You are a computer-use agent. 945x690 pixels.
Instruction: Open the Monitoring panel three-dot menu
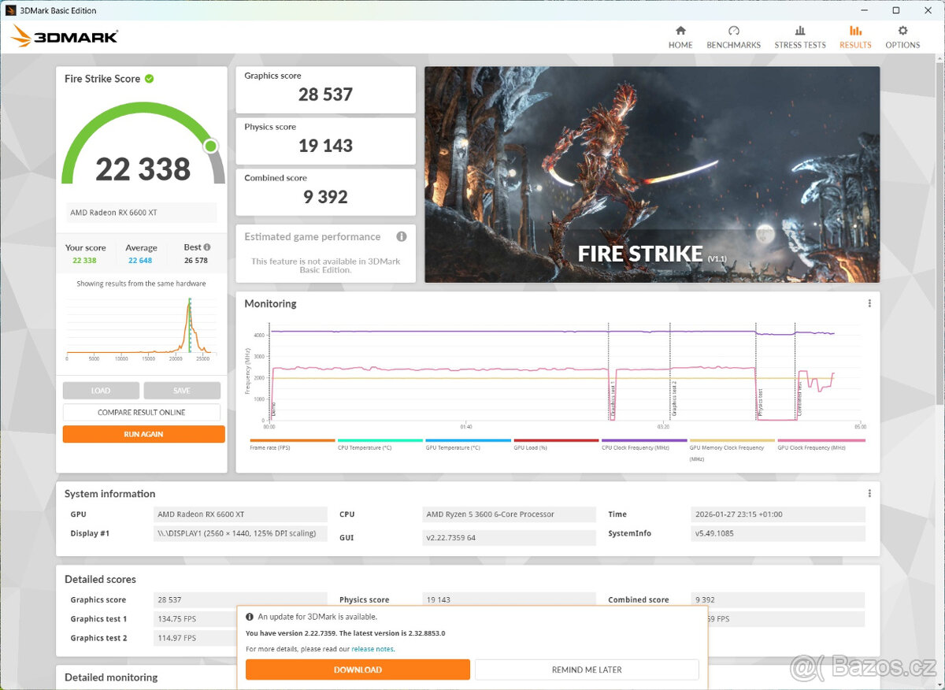tap(869, 302)
